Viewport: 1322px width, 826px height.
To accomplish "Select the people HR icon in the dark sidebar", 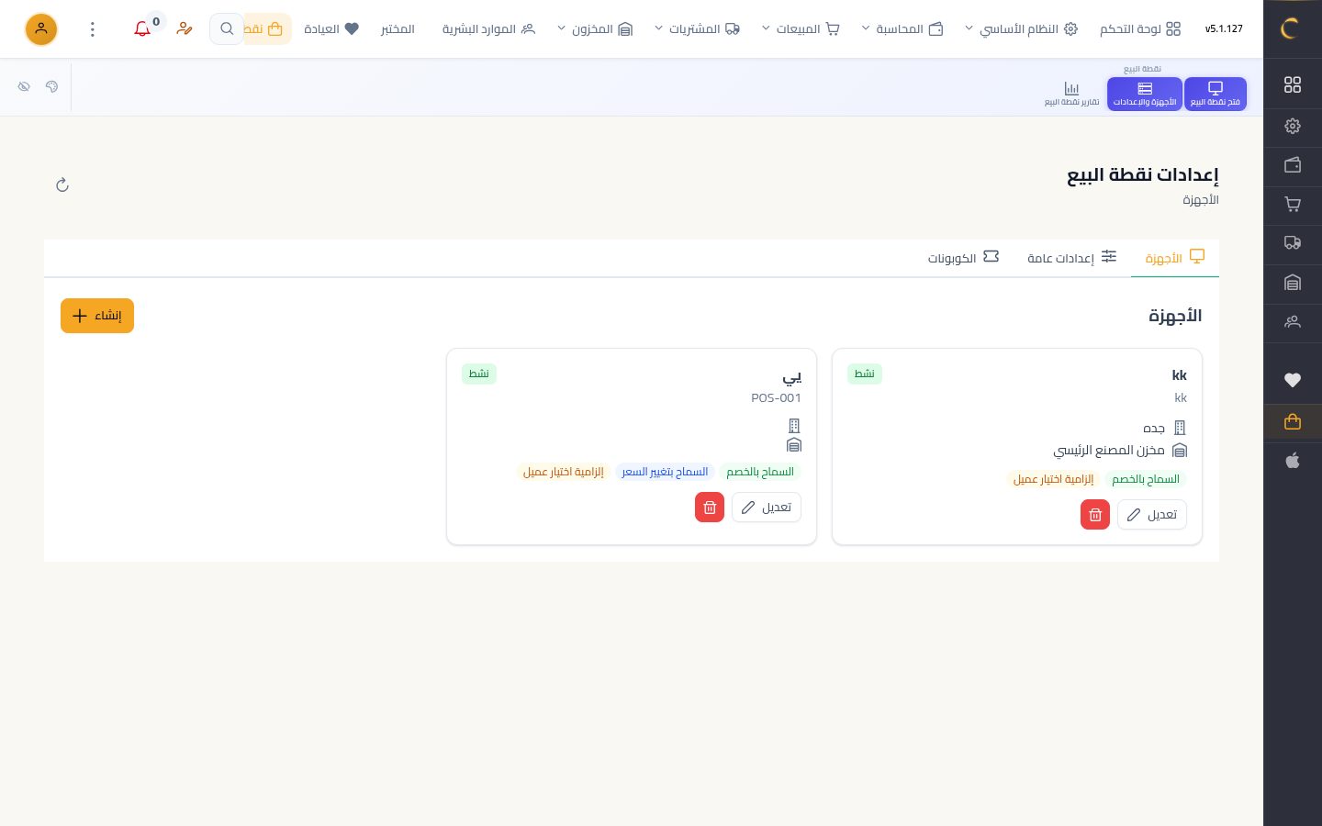I will coord(1293,322).
